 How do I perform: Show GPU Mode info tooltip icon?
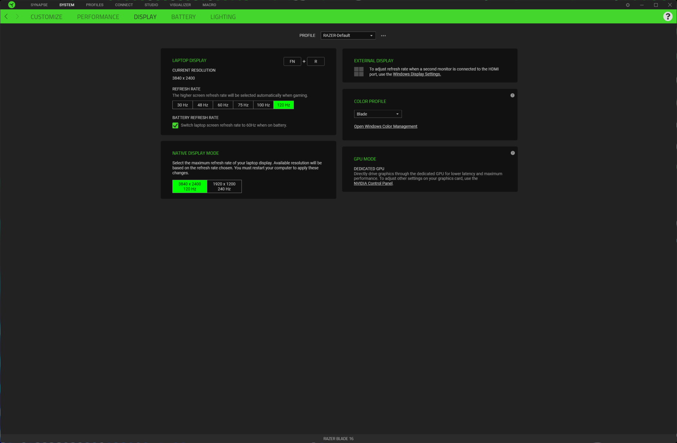click(x=513, y=153)
